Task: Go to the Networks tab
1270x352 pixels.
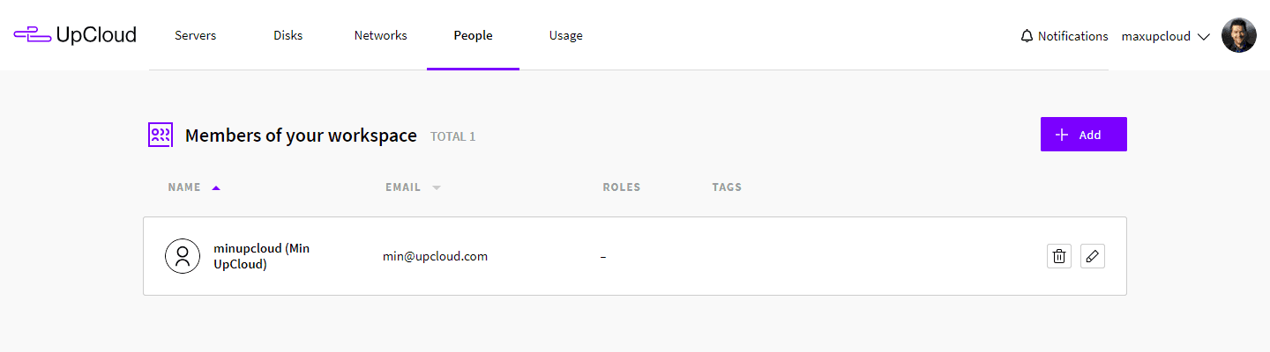Action: (x=380, y=35)
